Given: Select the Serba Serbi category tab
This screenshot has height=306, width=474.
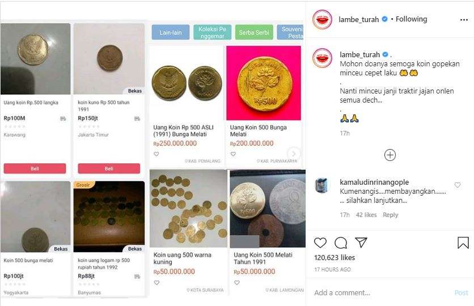Looking at the screenshot, I should tap(254, 32).
